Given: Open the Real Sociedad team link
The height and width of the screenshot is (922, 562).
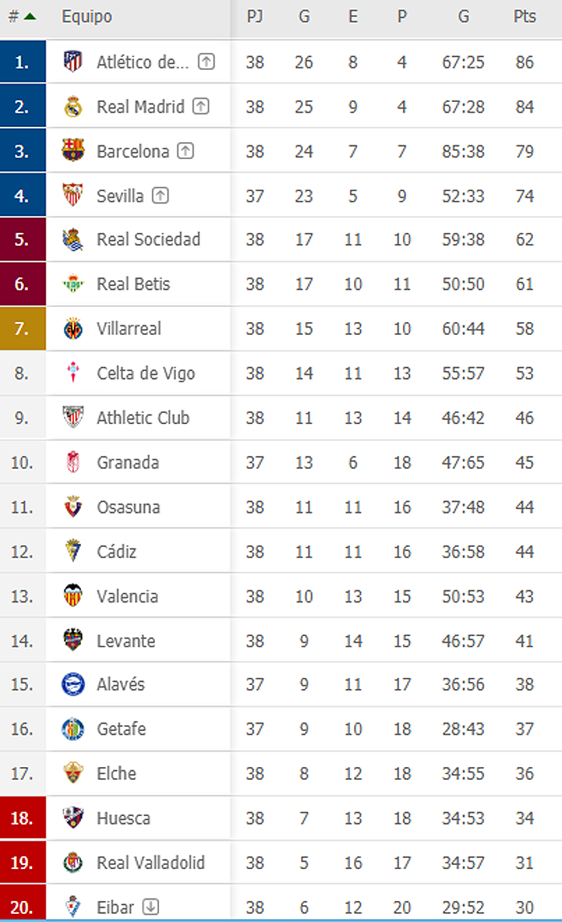Looking at the screenshot, I should coord(149,239).
